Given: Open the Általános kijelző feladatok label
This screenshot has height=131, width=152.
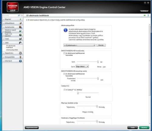Looking at the screenshot, I should coord(10,31).
